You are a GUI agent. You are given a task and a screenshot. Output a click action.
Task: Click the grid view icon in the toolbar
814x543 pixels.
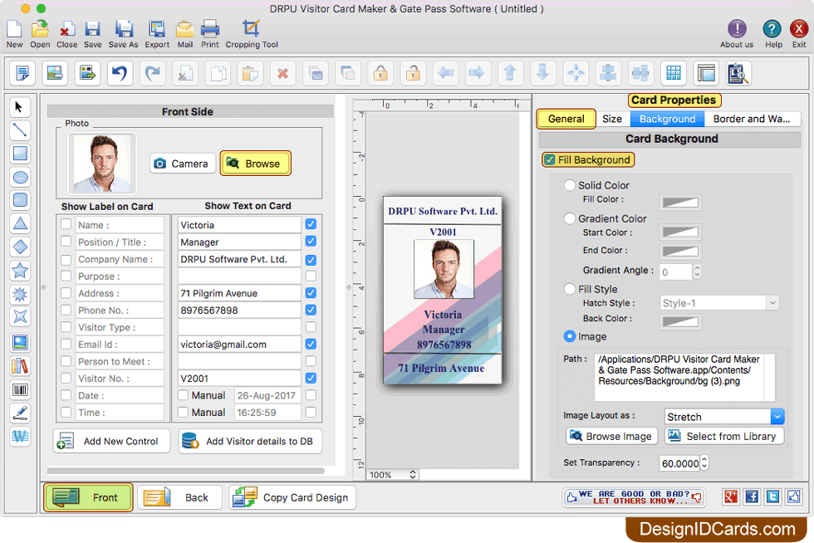(674, 73)
